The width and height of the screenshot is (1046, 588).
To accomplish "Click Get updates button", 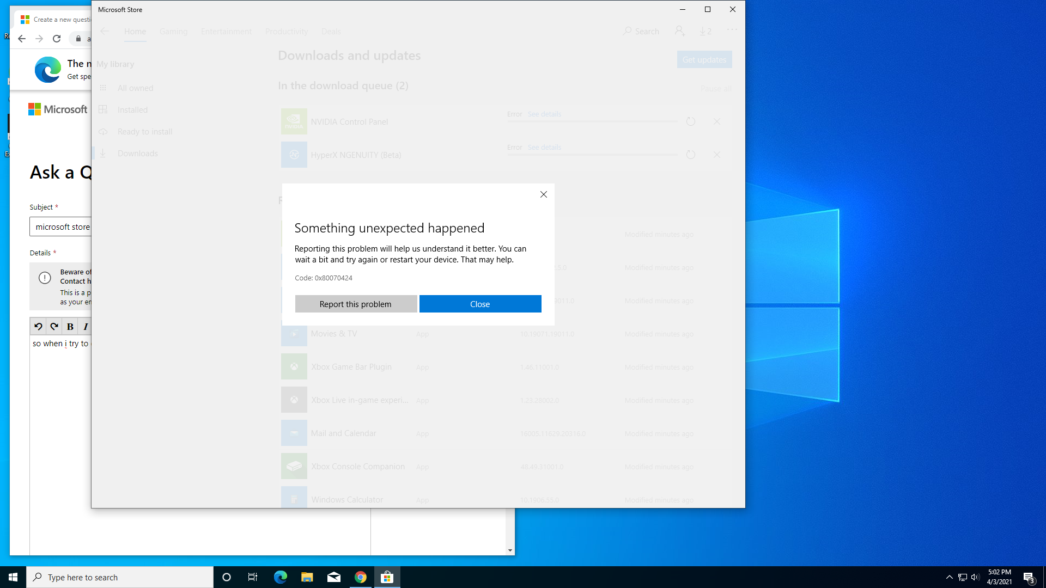I will pyautogui.click(x=704, y=59).
